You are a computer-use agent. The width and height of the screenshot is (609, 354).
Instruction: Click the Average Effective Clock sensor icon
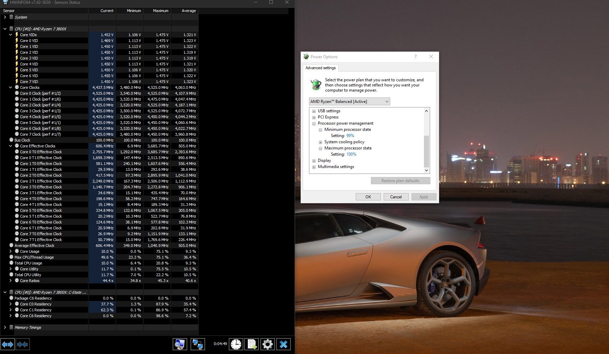click(x=11, y=246)
